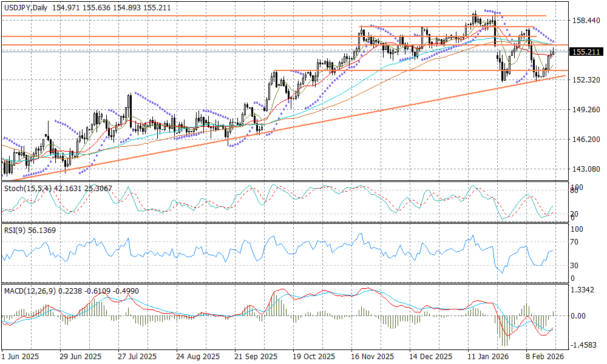The image size is (607, 364).
Task: Click the RSI(9) indicator label
Action: pyautogui.click(x=16, y=231)
